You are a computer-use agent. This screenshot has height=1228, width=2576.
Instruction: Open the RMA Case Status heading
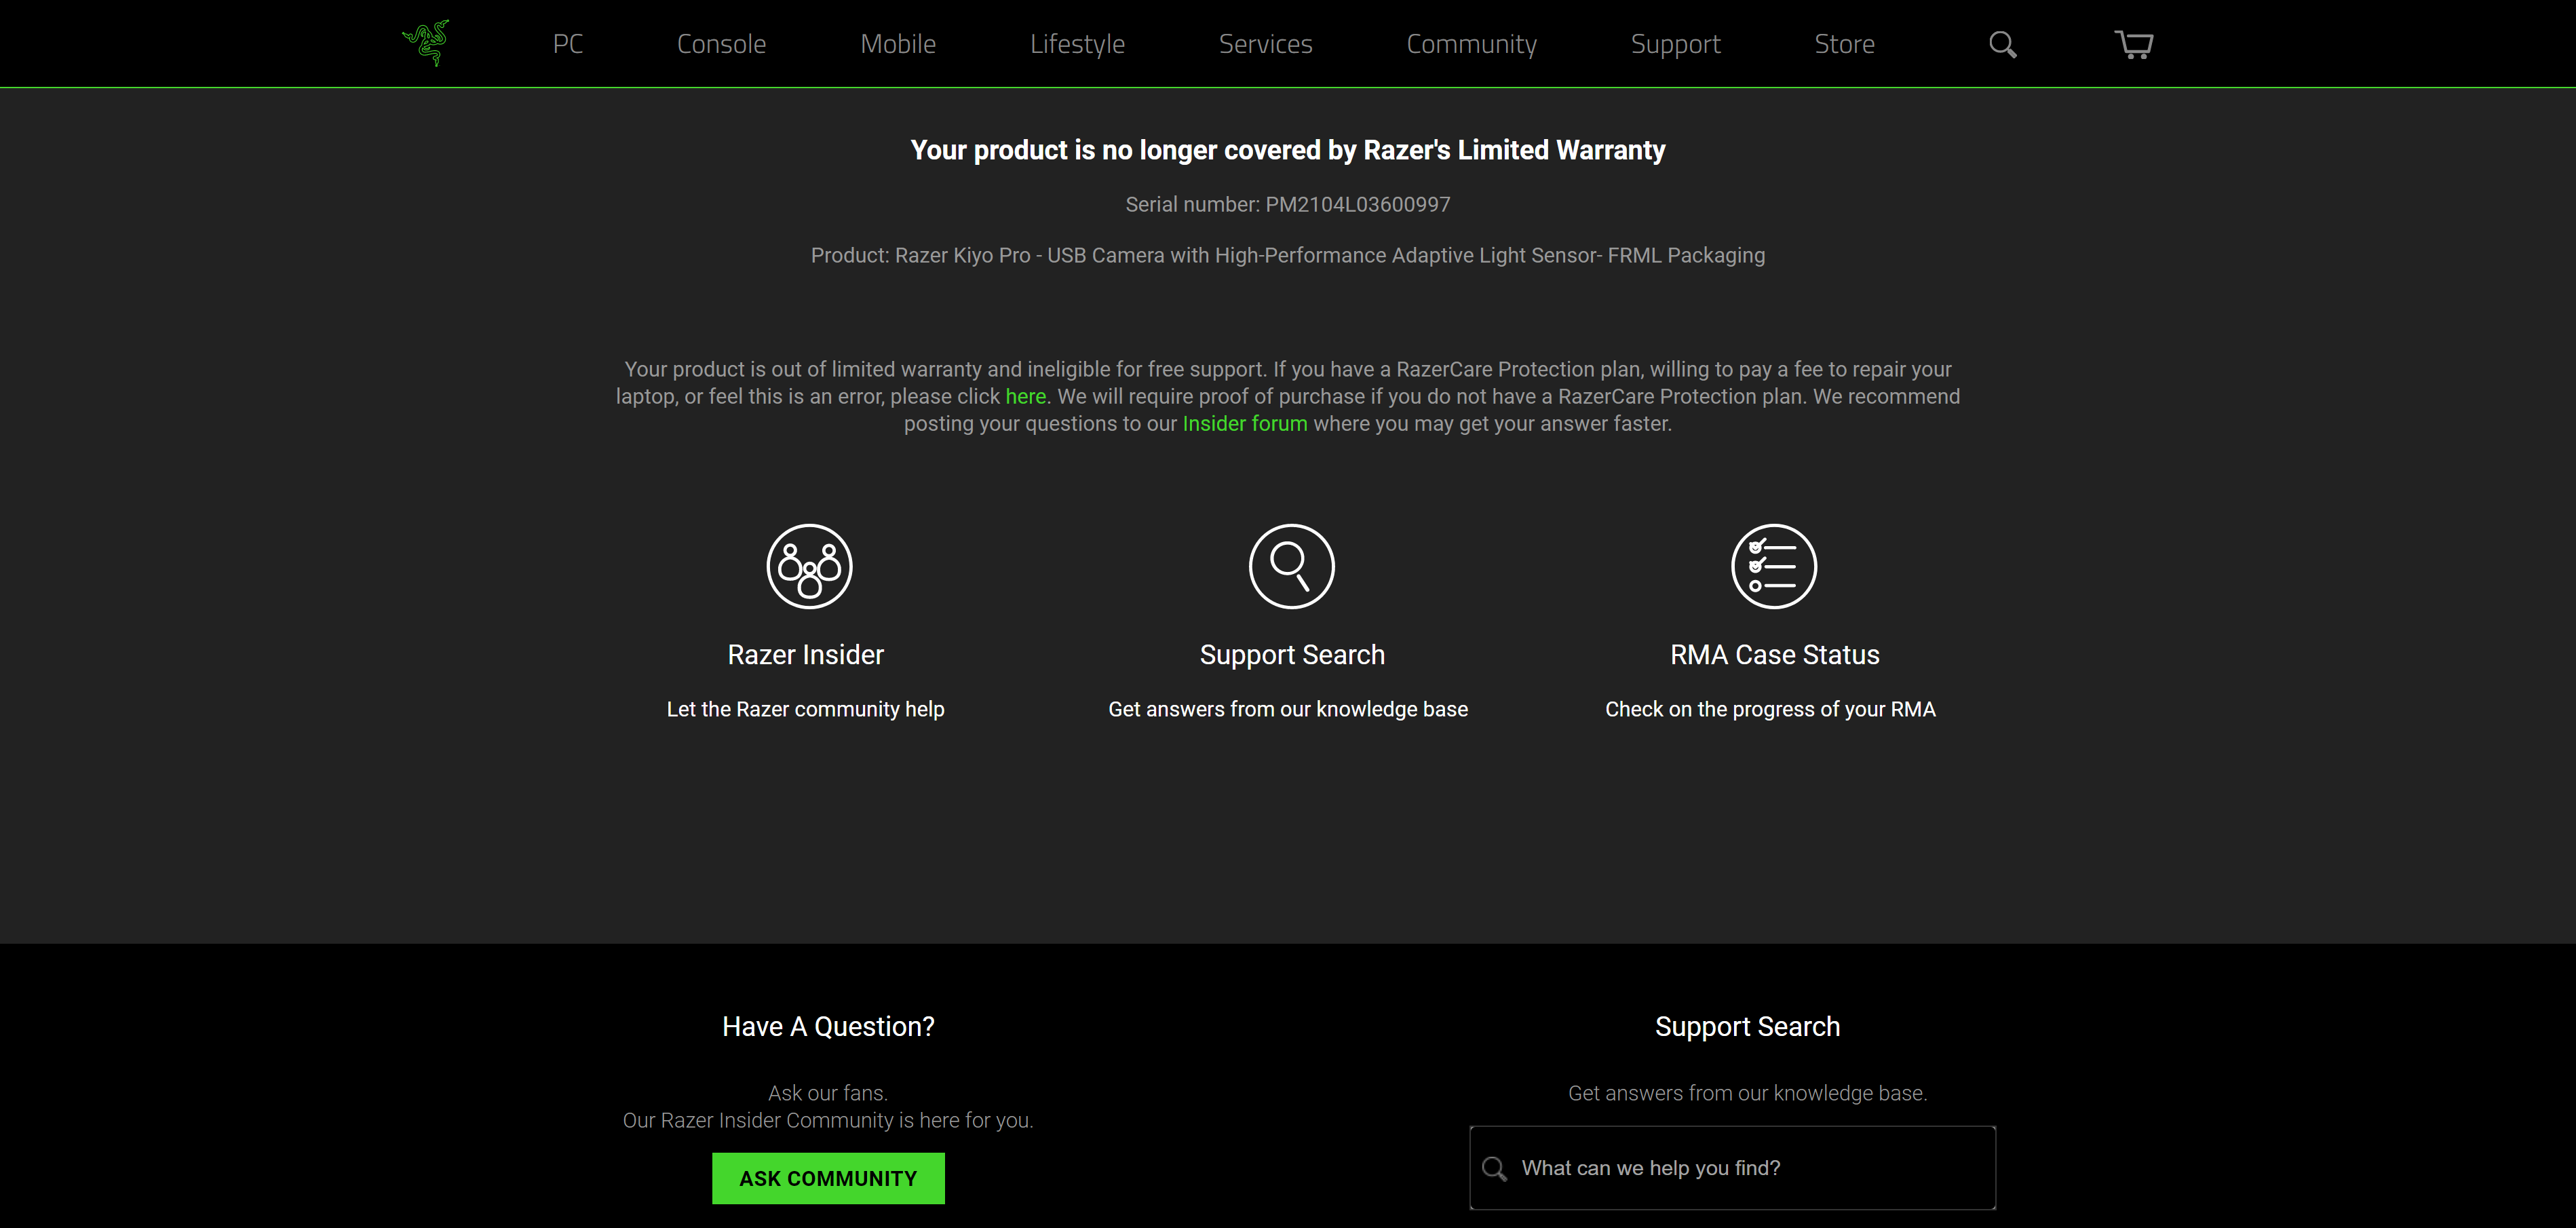(x=1774, y=654)
